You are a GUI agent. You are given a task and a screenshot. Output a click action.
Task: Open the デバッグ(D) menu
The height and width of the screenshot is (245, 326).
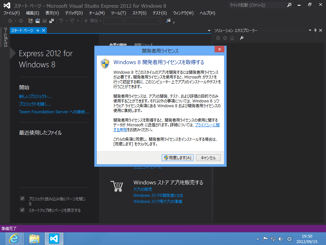pyautogui.click(x=74, y=13)
